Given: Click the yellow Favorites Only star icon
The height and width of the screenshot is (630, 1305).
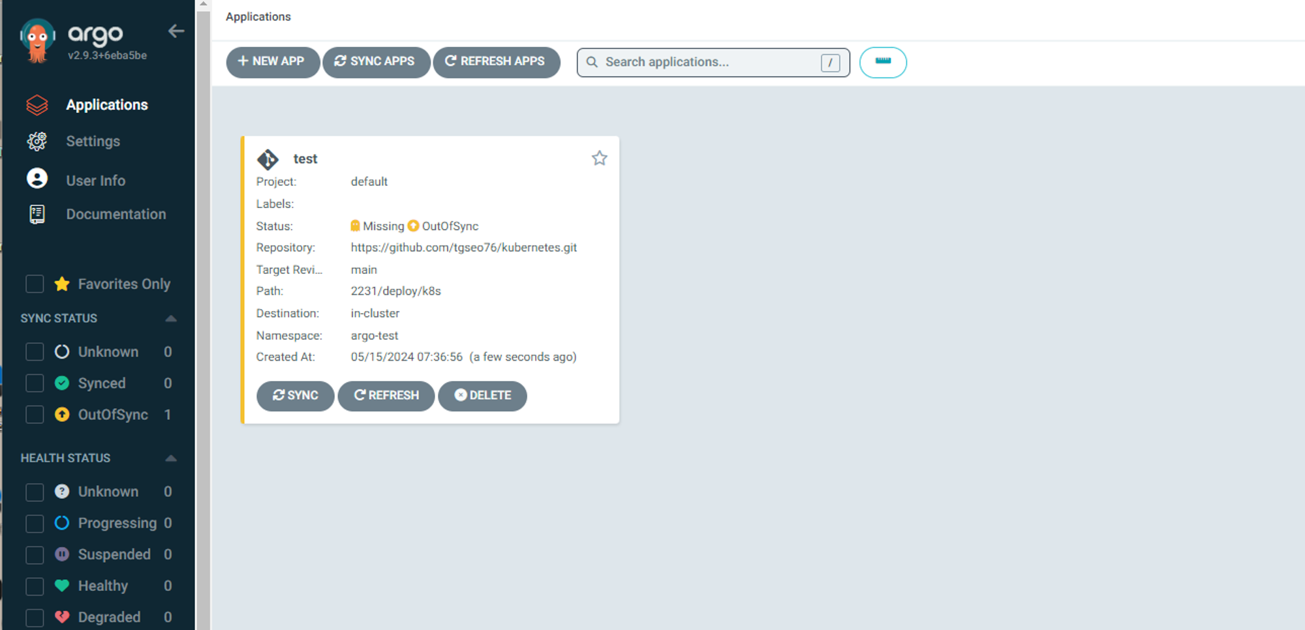Looking at the screenshot, I should (62, 284).
